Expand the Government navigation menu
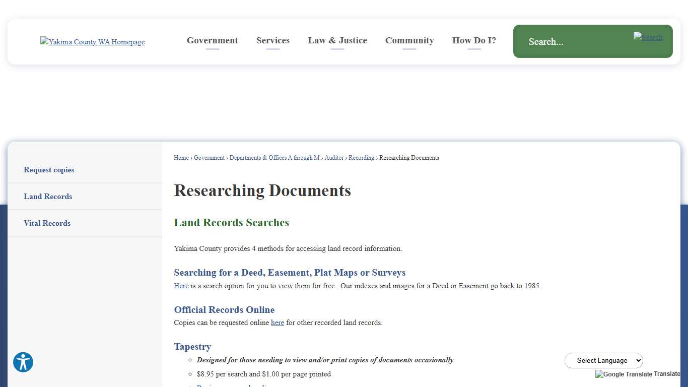The height and width of the screenshot is (387, 688). 212,40
